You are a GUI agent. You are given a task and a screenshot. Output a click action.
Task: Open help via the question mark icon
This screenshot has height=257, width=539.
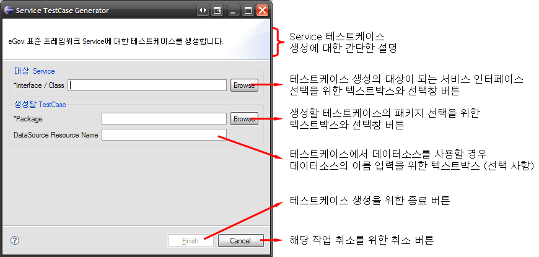pos(15,240)
